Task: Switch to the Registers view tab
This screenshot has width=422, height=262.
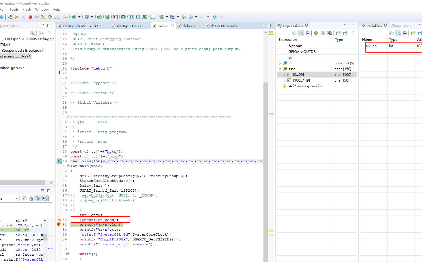Action: click(x=401, y=26)
